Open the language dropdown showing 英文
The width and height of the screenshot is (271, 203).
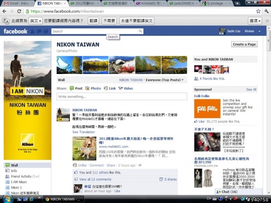point(36,21)
